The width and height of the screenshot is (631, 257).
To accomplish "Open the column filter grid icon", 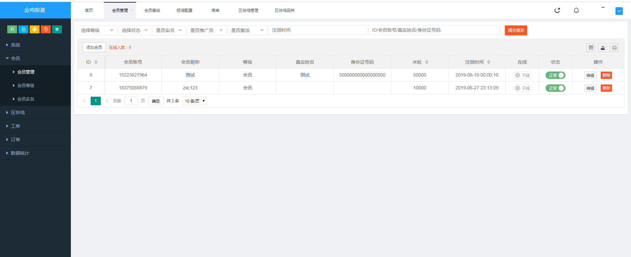I will (591, 48).
